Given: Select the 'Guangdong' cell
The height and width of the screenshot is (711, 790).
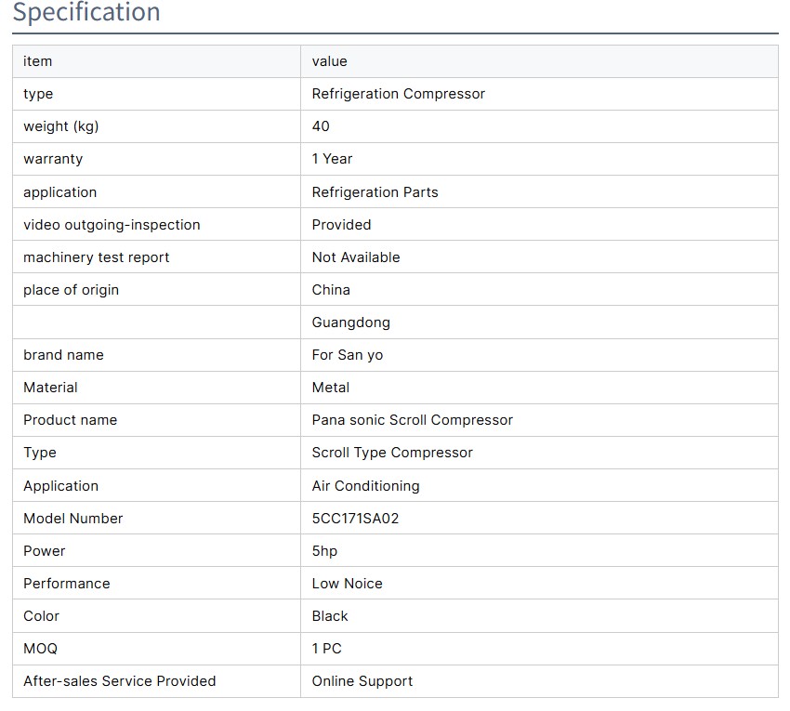Looking at the screenshot, I should tap(350, 323).
